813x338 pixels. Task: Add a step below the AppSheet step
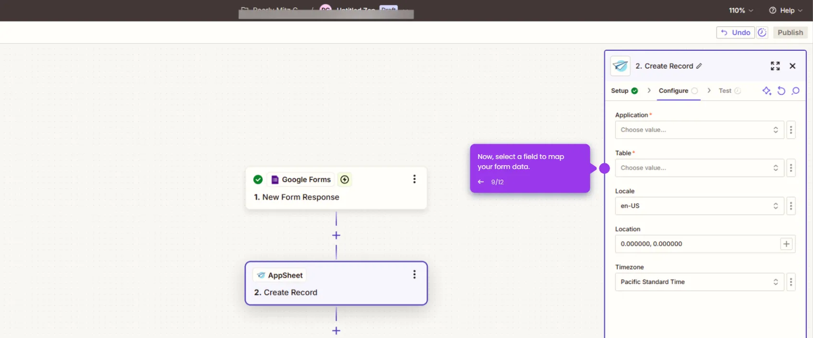coord(336,330)
